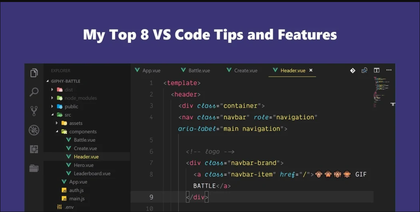Split the editor with the split icon
Screen dimensions: 420x212
pos(376,70)
